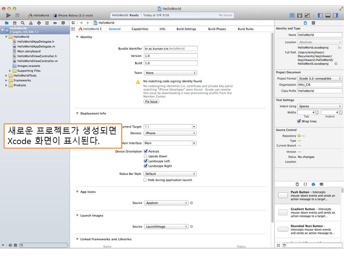Open the Team dropdown

[170, 73]
